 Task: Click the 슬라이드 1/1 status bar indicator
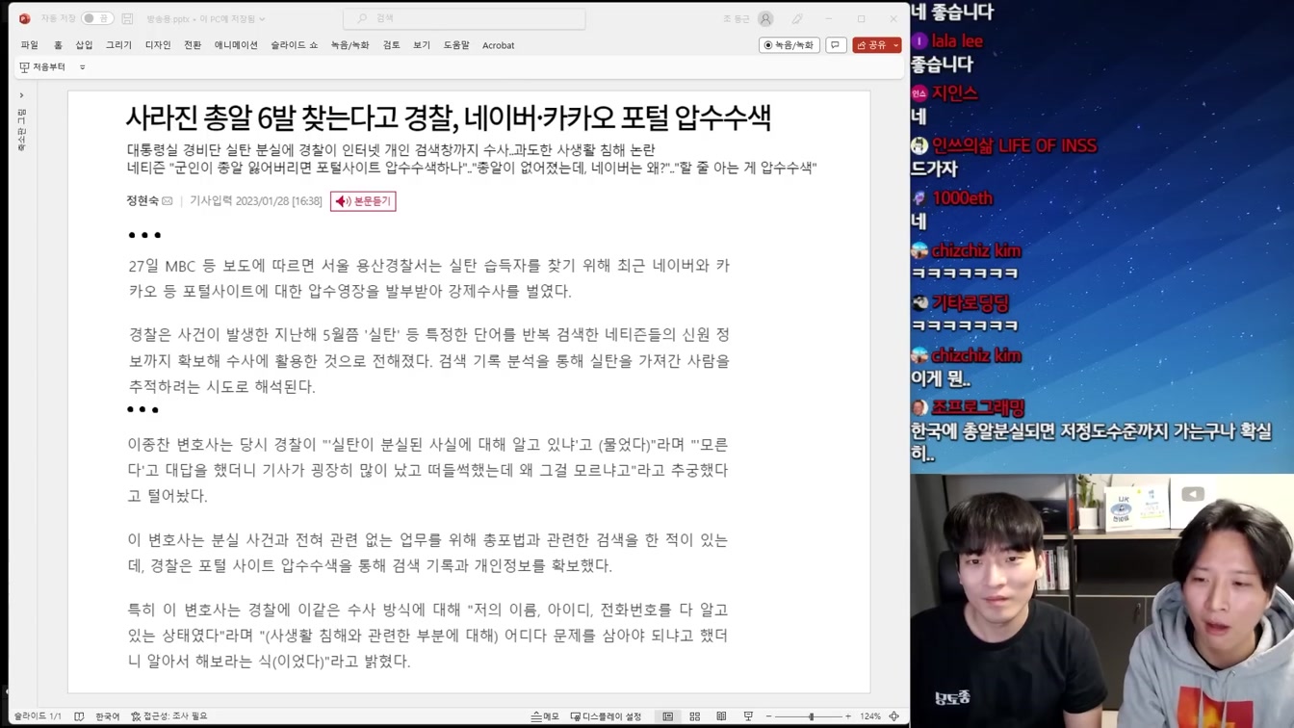coord(38,716)
